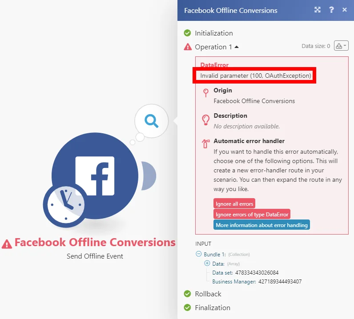Click the Origin pin icon

pos(205,92)
